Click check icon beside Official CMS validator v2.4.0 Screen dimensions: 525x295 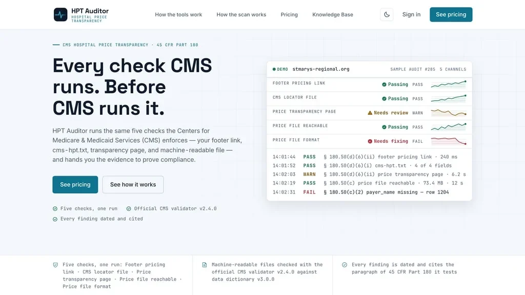click(x=129, y=209)
